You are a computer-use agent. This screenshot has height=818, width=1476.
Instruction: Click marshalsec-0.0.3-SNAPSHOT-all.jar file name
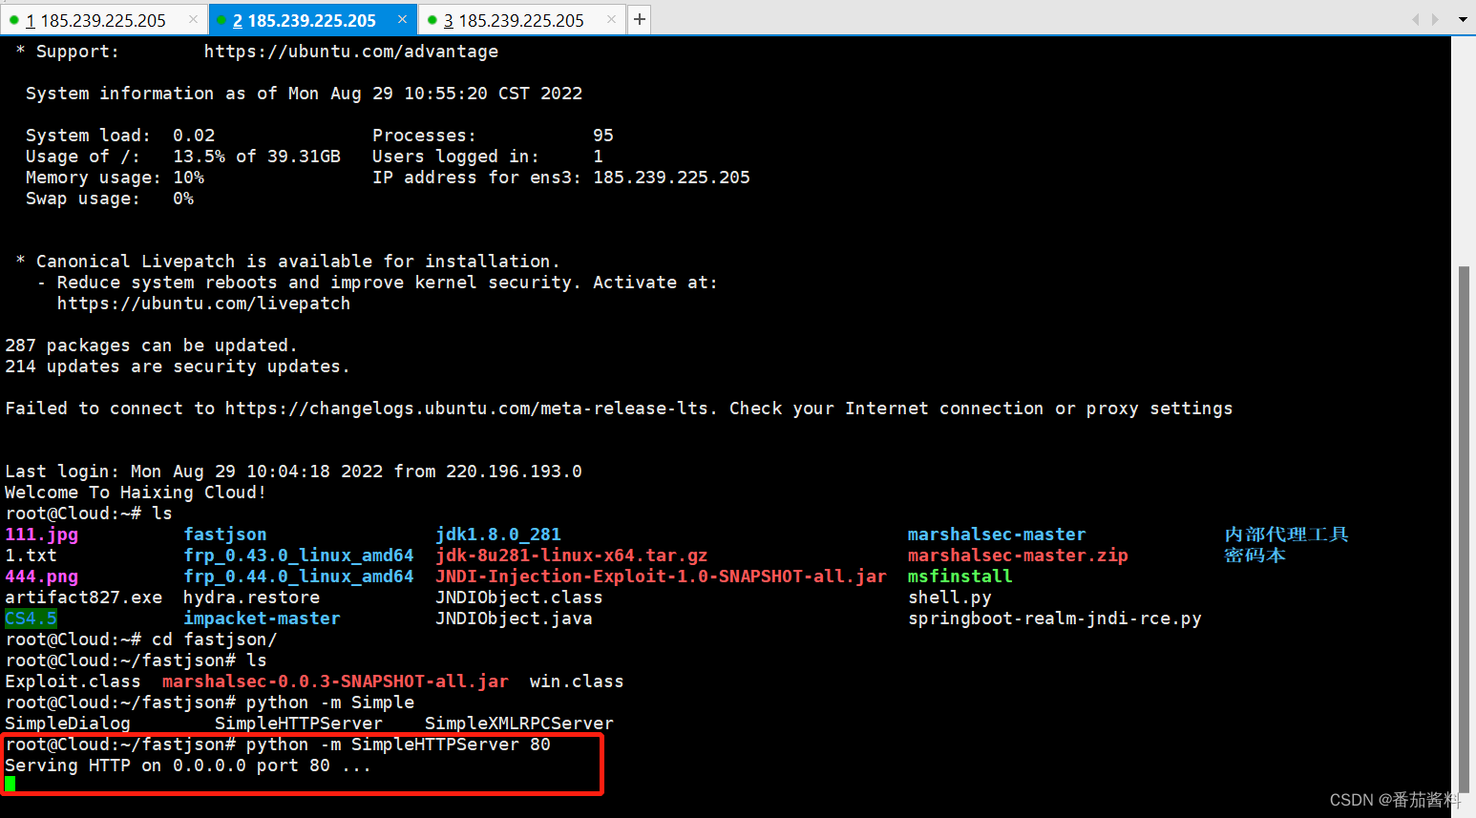click(335, 682)
